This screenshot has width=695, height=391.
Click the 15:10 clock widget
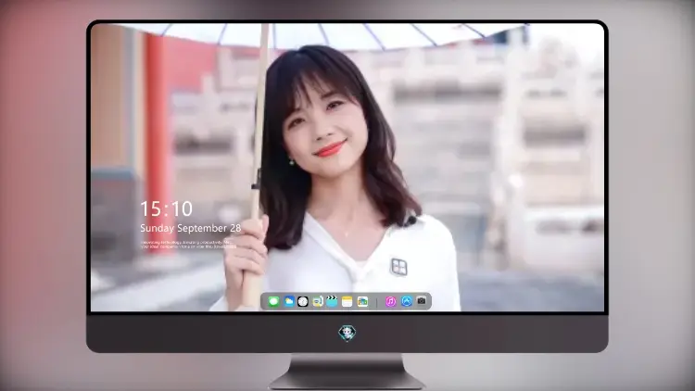point(166,208)
